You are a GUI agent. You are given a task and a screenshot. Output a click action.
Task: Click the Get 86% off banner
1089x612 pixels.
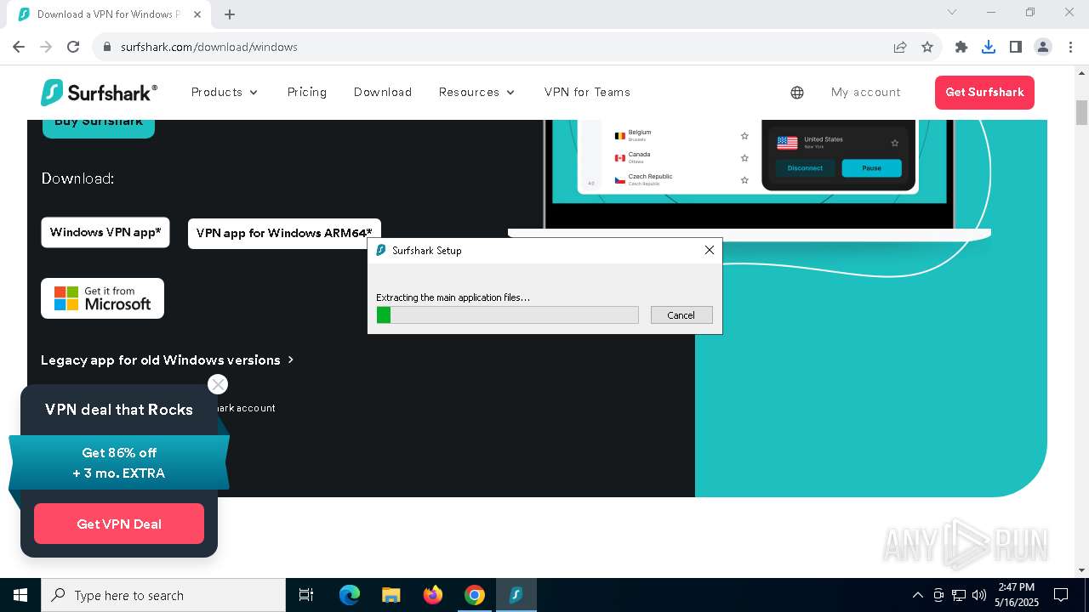[x=119, y=463]
